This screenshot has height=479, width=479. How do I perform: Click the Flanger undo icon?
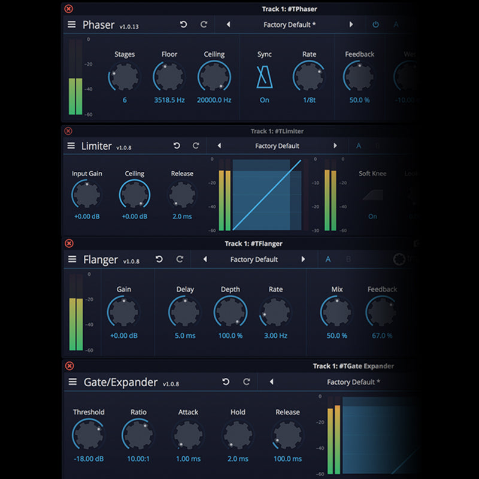pos(159,259)
